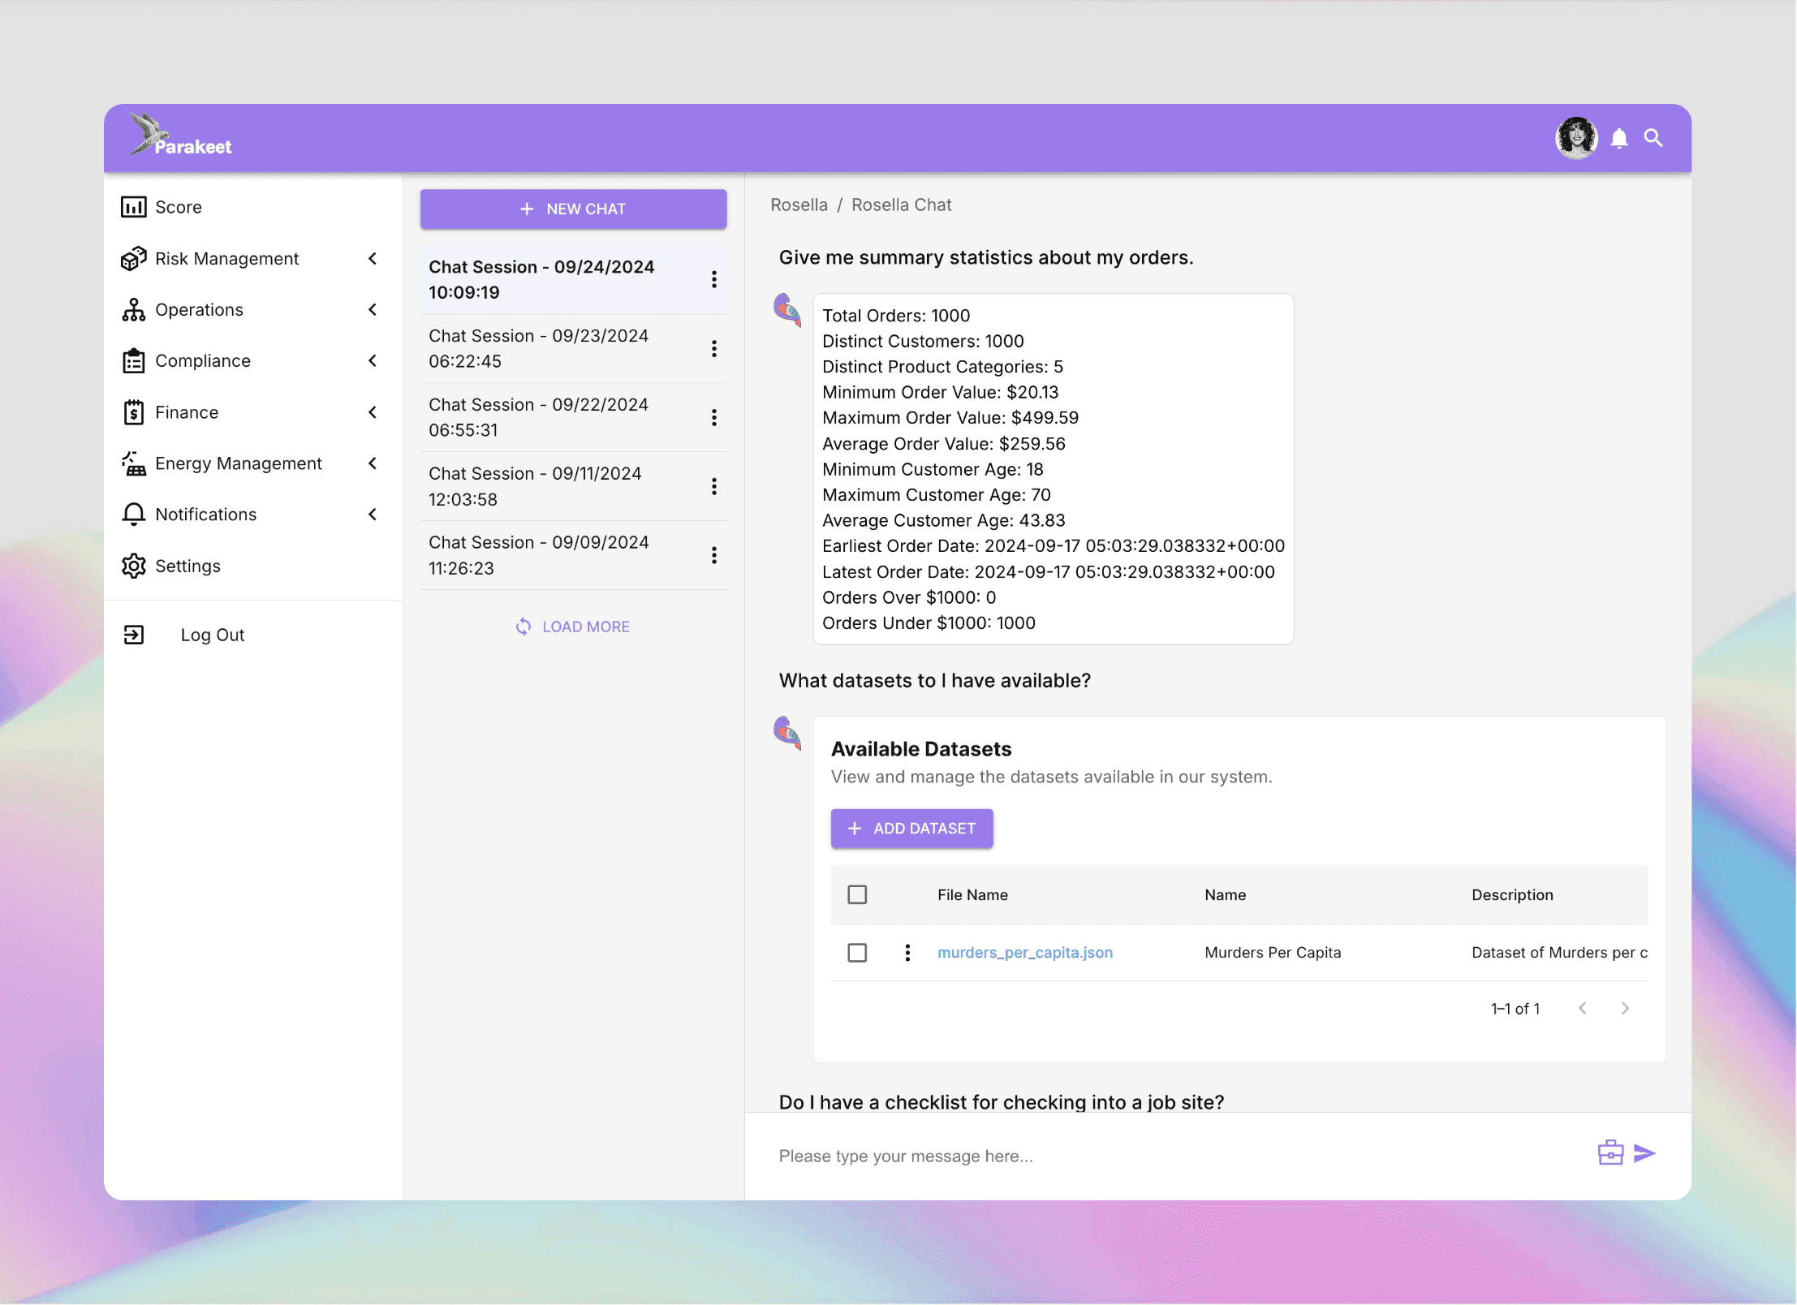Image resolution: width=1797 pixels, height=1305 pixels.
Task: Click the Energy Management menu label
Action: 239,463
